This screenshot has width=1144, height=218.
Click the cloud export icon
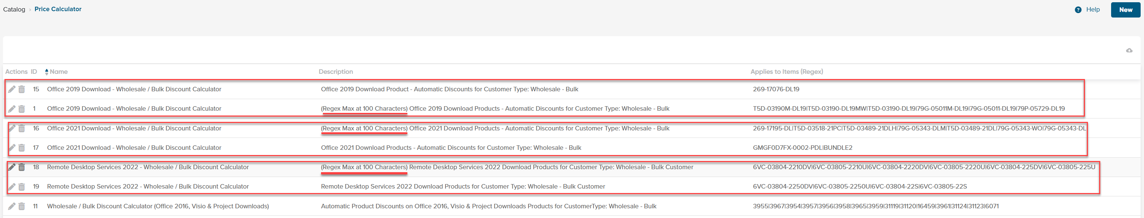(x=1129, y=51)
